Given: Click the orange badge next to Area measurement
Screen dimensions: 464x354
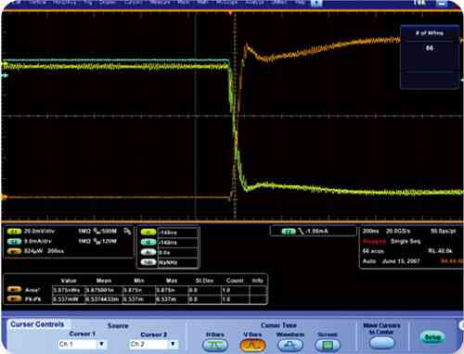Looking at the screenshot, I should (14, 289).
